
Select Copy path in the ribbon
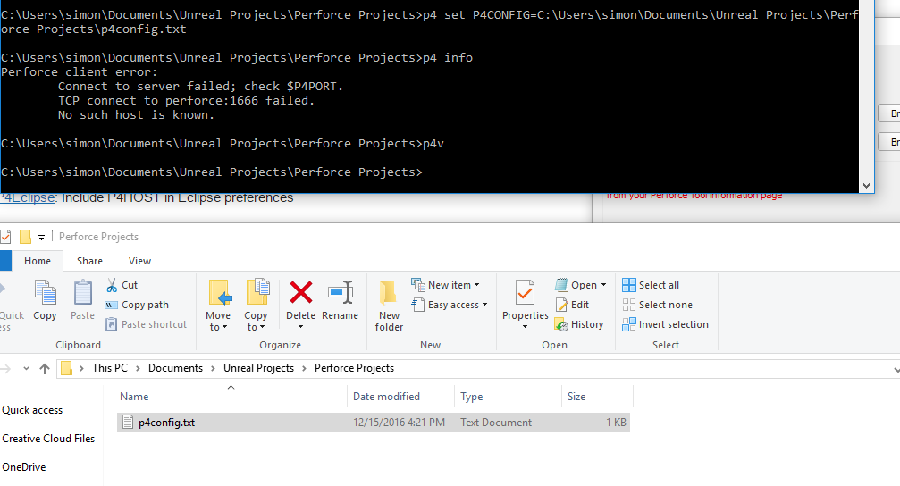(137, 305)
